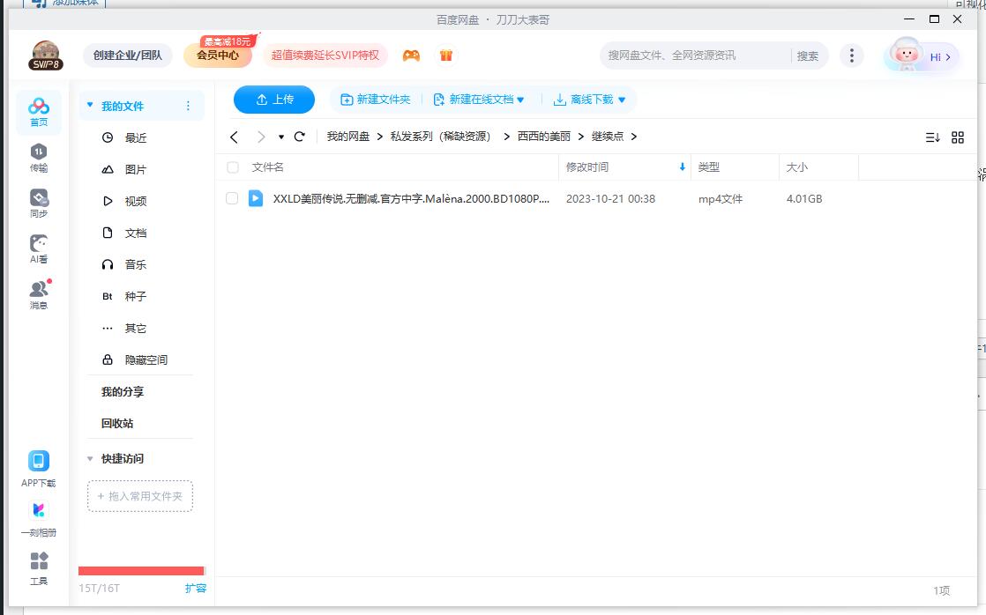Screen dimensions: 986x615
Task: Open 工具 (Tools) in the sidebar
Action: [x=38, y=567]
